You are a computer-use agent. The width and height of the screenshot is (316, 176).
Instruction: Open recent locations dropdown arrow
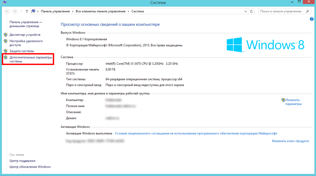21,11
